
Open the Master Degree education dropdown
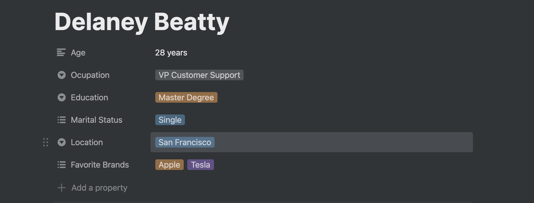tap(186, 97)
